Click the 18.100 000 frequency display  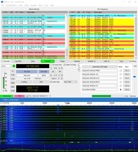click(x=33, y=66)
